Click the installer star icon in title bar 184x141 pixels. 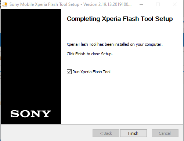[x=5, y=4]
